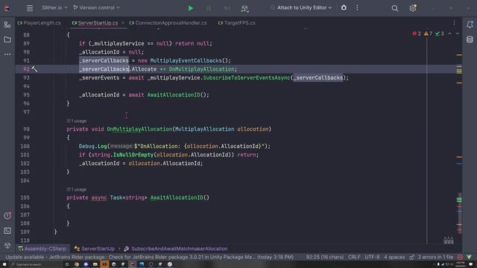Open the Explorer tool window icon
The height and width of the screenshot is (268, 477).
point(7,25)
